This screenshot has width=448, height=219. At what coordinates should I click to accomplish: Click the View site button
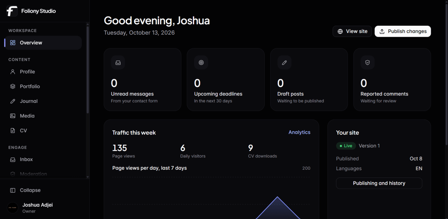pyautogui.click(x=352, y=31)
